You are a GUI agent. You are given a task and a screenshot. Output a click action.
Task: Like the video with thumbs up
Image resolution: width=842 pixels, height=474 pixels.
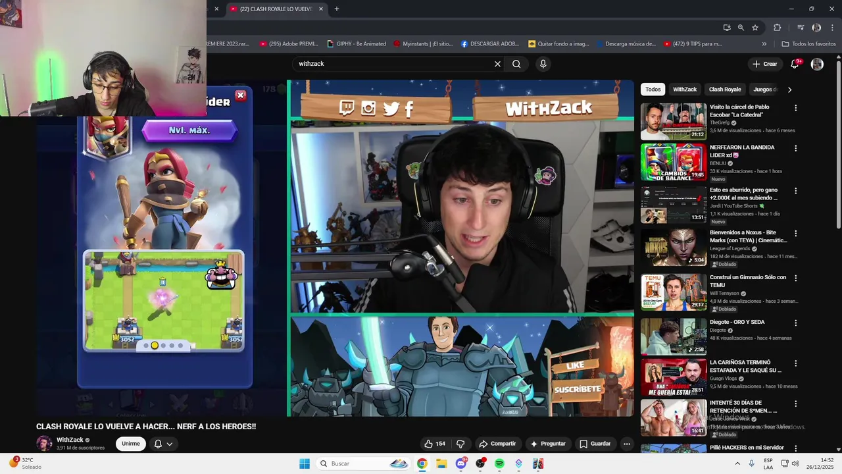(435, 444)
